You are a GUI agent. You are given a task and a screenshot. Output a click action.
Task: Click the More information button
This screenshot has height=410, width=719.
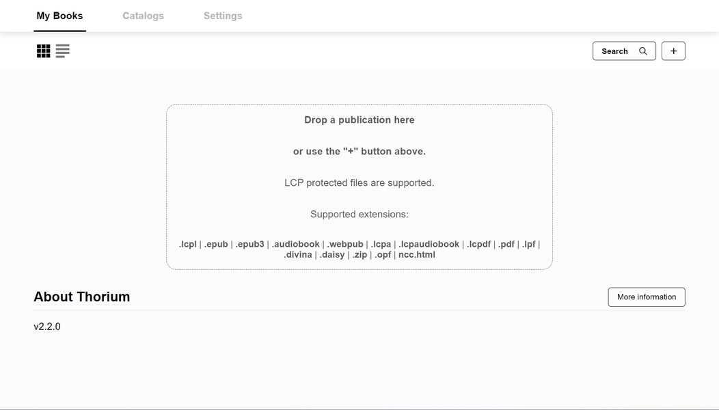click(646, 297)
